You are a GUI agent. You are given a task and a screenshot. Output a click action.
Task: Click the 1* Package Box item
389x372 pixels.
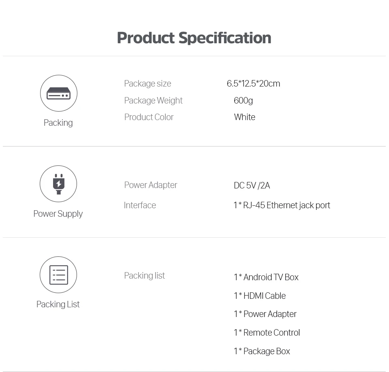tap(262, 351)
